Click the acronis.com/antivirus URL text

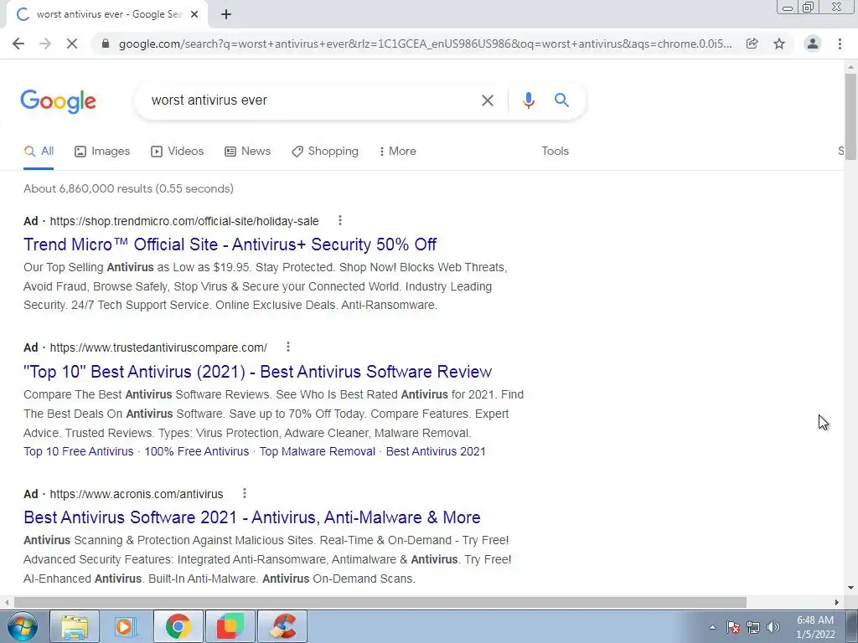(x=137, y=494)
